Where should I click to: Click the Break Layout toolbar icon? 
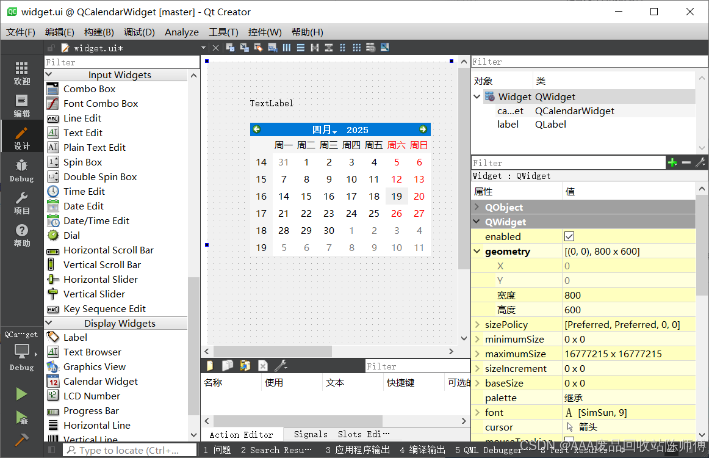click(371, 47)
